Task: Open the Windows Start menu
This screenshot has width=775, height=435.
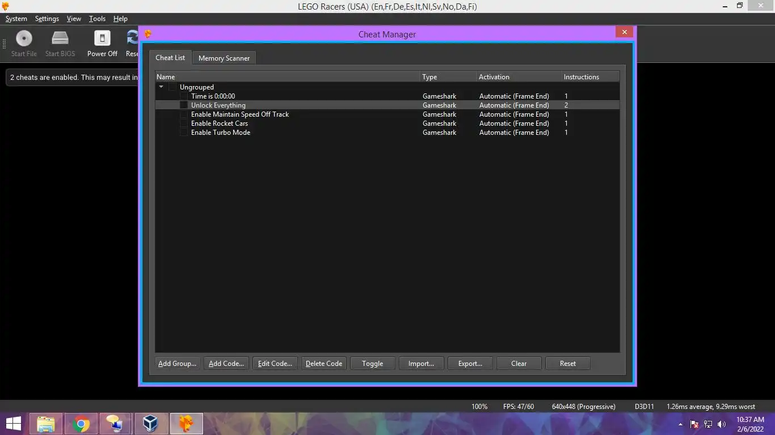Action: (x=14, y=424)
